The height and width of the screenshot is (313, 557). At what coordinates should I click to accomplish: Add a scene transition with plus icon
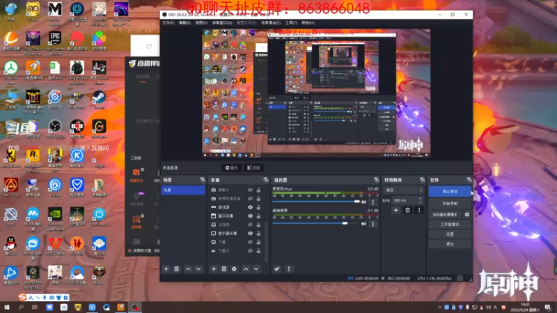tap(395, 210)
